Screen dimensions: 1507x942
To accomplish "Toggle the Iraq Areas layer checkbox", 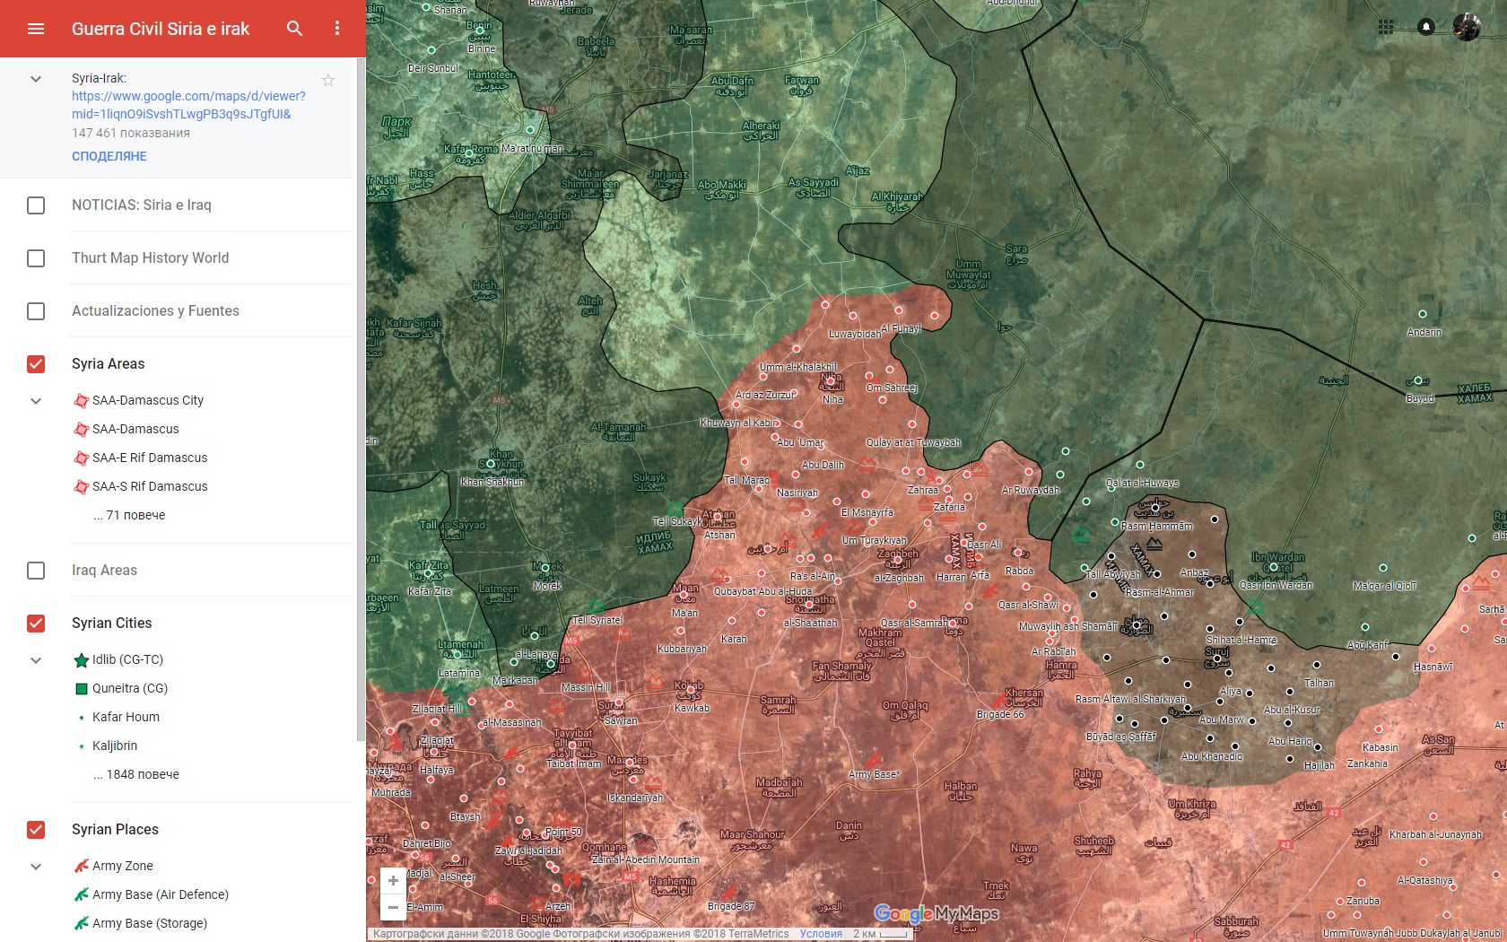I will [36, 571].
